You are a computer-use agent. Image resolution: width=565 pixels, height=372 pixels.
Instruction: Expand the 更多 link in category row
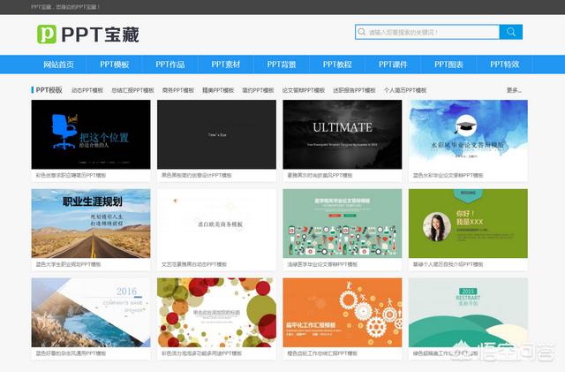pos(514,90)
